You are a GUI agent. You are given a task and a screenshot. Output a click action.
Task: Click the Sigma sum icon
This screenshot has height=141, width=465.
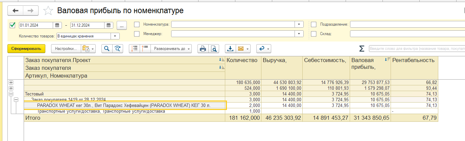click(x=362, y=49)
